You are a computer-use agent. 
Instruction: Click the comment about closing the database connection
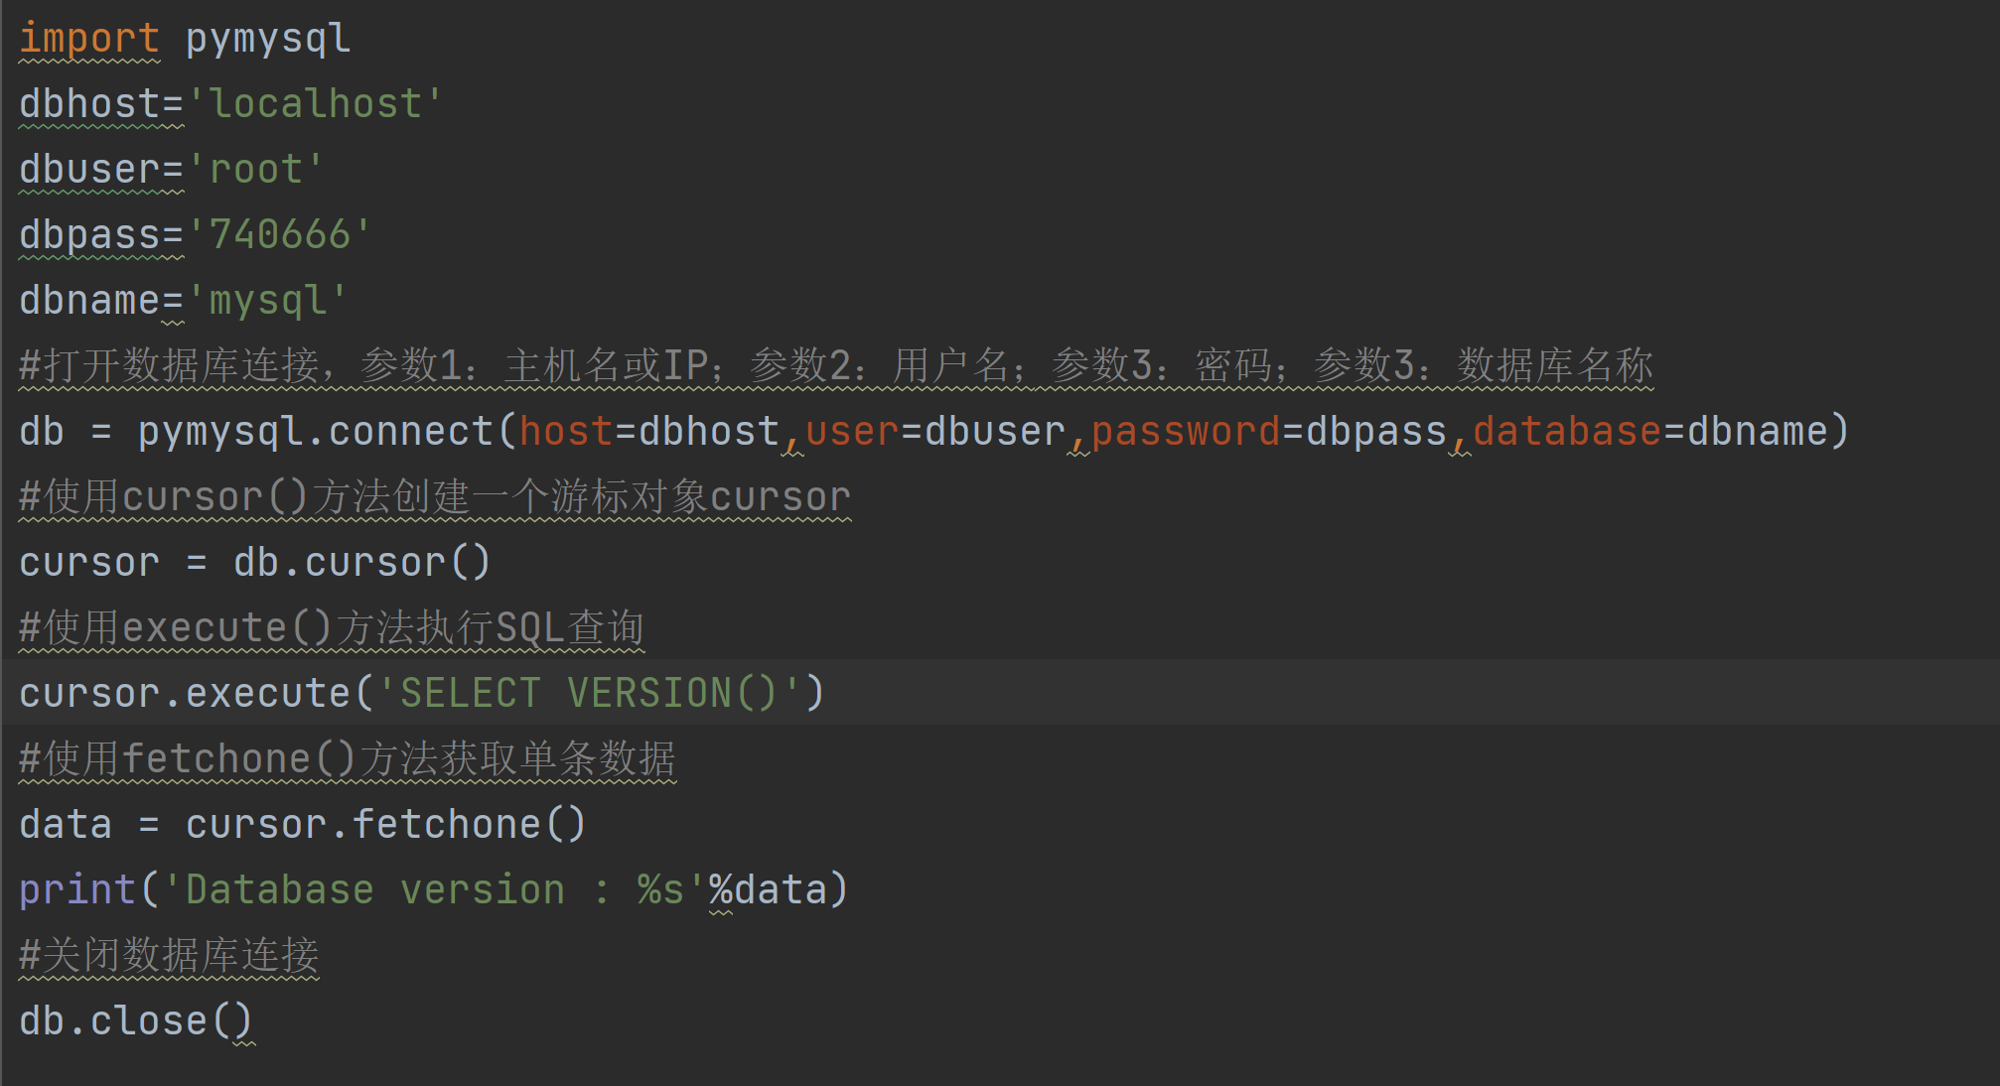(x=169, y=955)
